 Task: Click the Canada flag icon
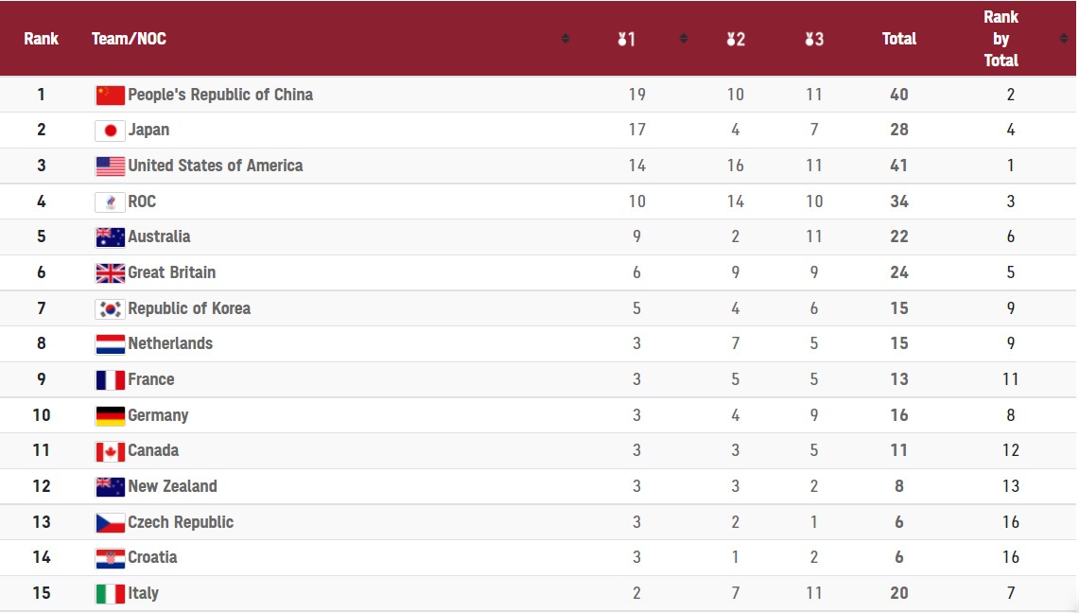(111, 451)
